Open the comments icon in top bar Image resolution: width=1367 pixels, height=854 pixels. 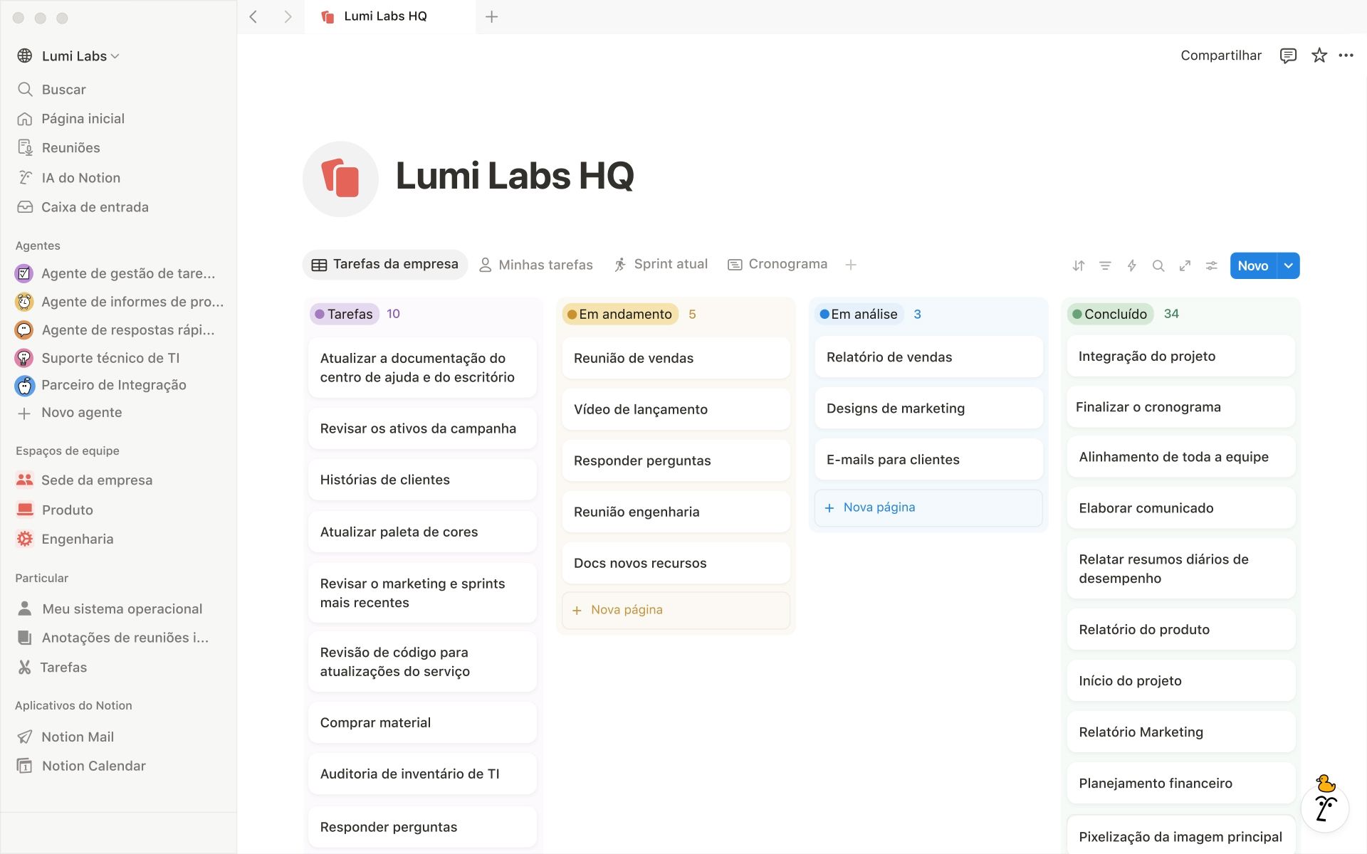pos(1288,56)
